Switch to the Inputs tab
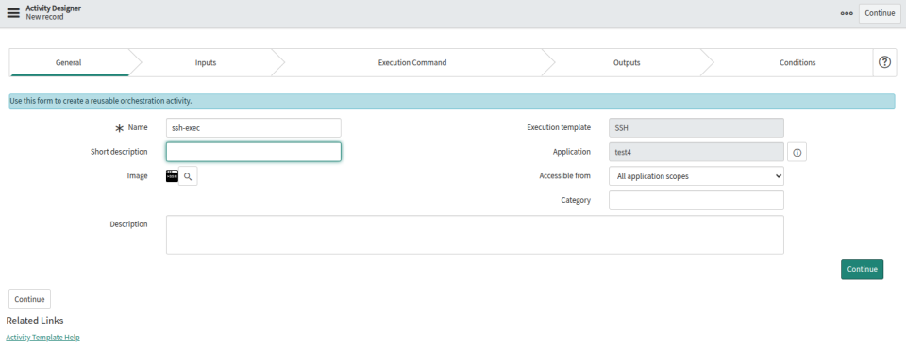This screenshot has height=346, width=906. coord(206,62)
